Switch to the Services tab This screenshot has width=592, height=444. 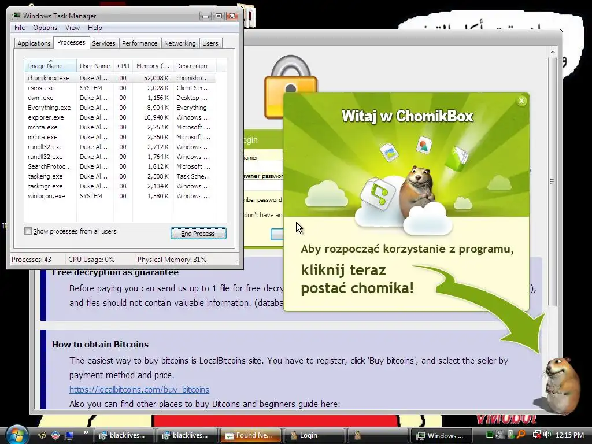[103, 43]
